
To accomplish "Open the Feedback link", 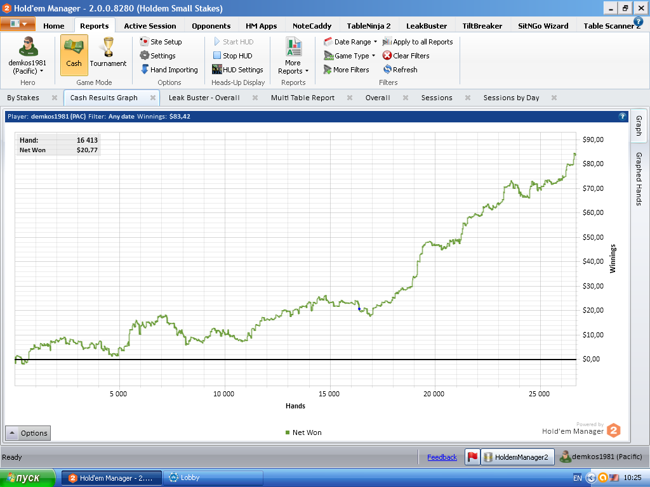I will pos(442,457).
